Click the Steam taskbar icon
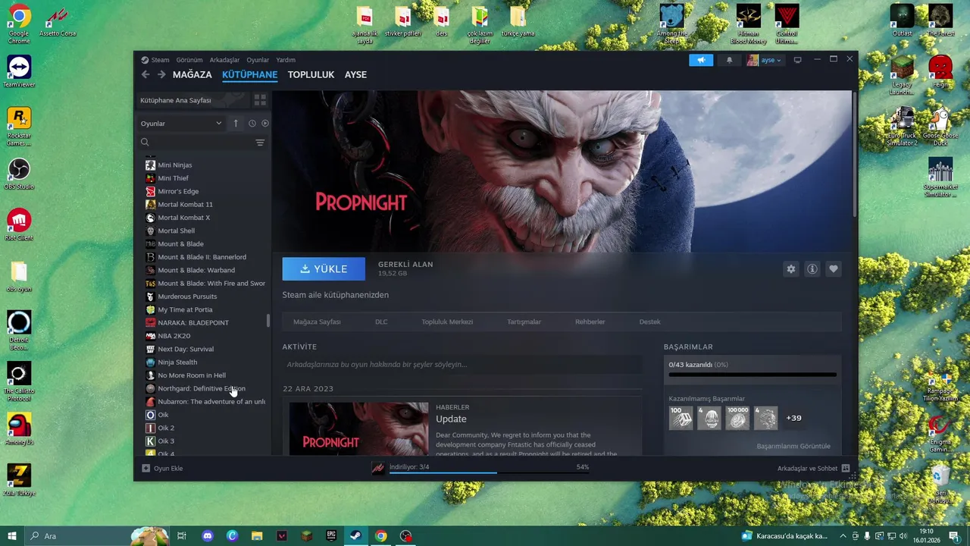970x546 pixels. tap(355, 536)
